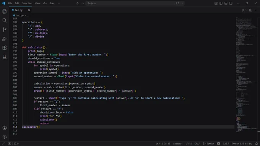The width and height of the screenshot is (260, 146).
Task: Click Ln 414, Col 13 status entry
Action: (163, 144)
